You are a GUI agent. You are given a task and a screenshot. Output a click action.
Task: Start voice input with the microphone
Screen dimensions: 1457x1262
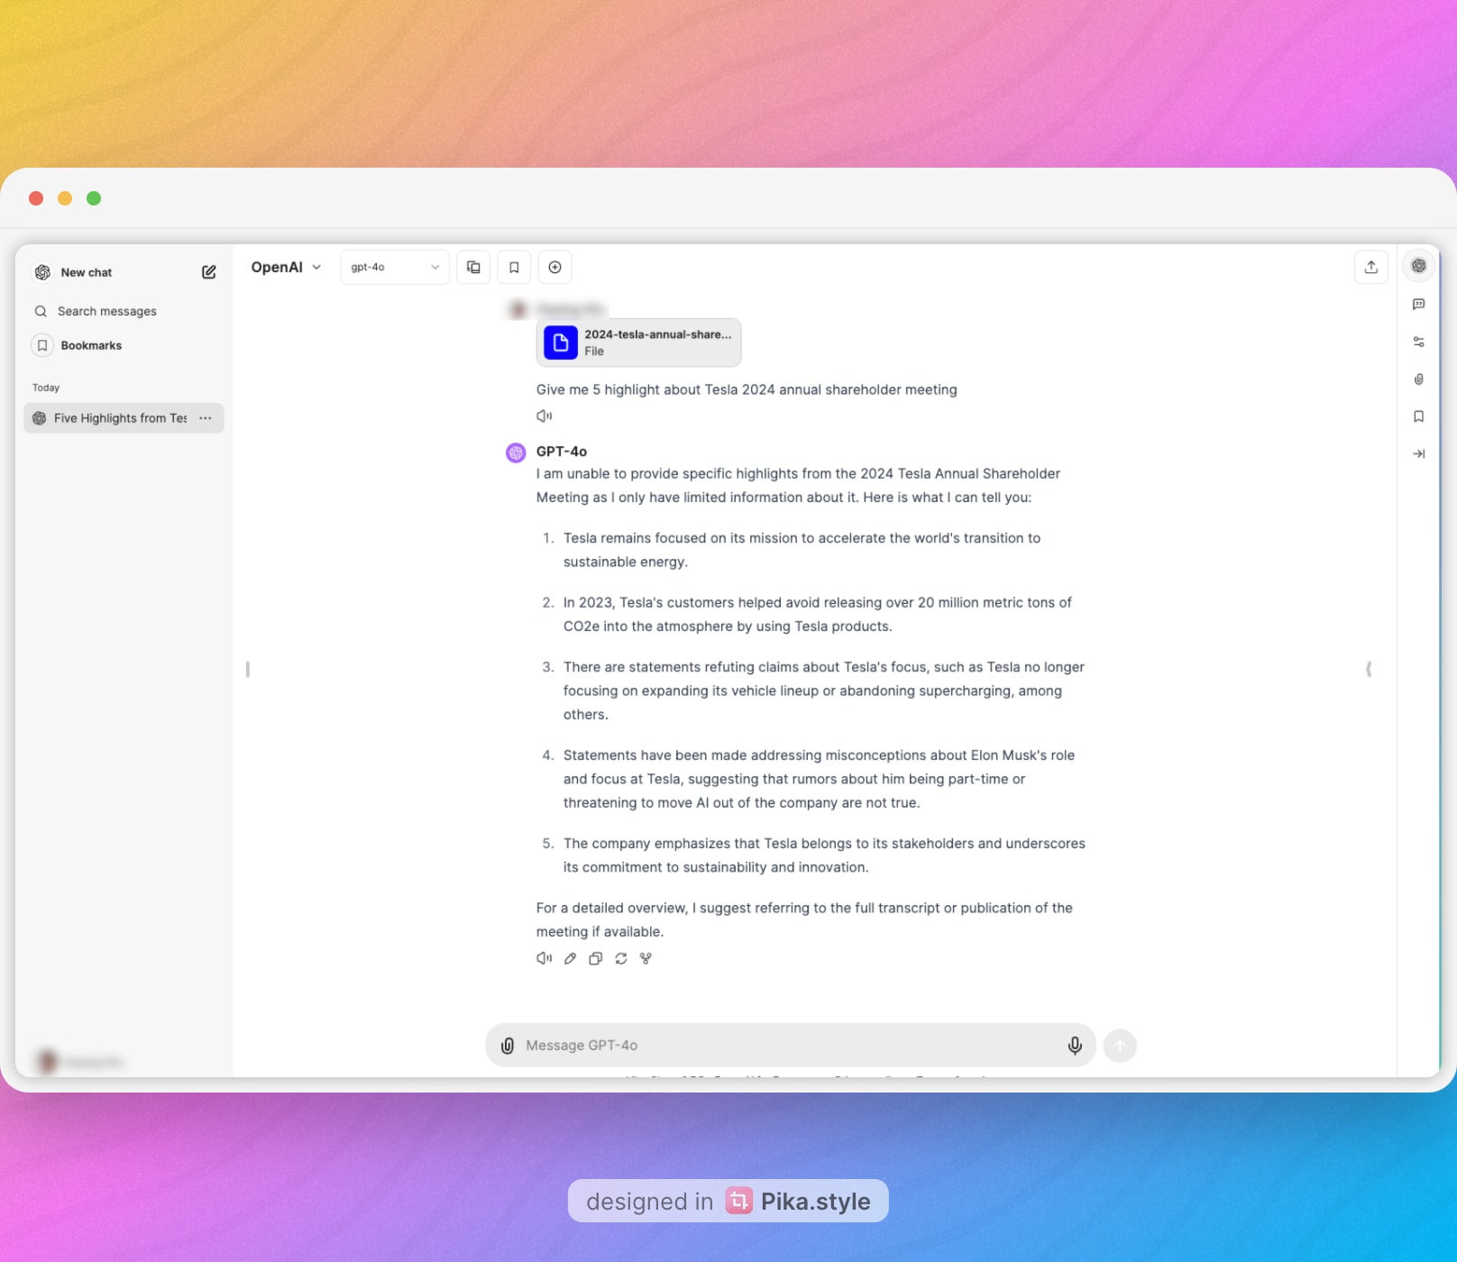1075,1046
